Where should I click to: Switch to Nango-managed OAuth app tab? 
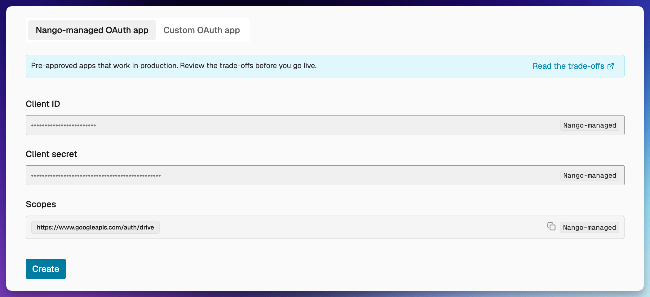(92, 30)
